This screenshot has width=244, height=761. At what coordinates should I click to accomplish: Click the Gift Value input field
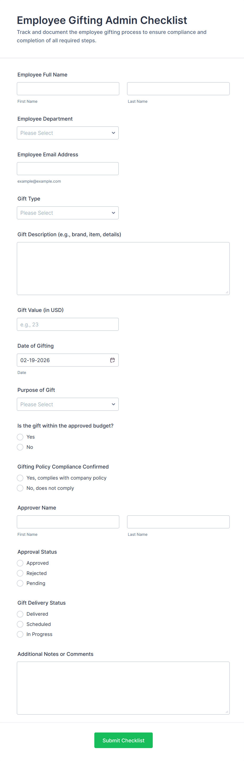coord(68,324)
